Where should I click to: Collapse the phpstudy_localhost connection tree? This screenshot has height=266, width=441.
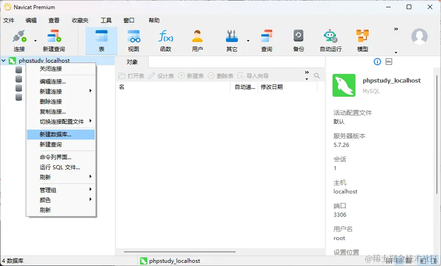[x=4, y=60]
